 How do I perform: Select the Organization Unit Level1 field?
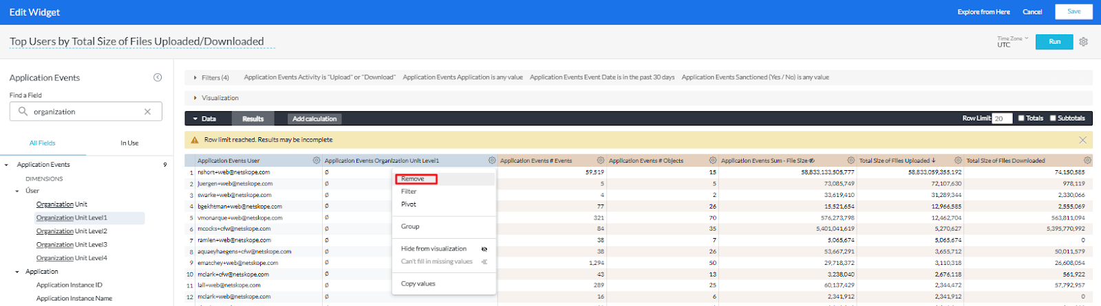point(72,217)
